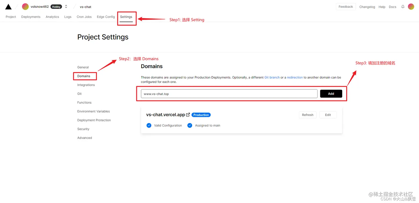Click the Hobby plan badge
The height and width of the screenshot is (203, 419).
tap(56, 7)
